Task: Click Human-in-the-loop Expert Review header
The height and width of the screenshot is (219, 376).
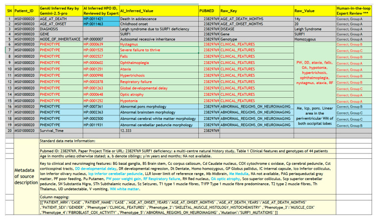Action: point(353,11)
